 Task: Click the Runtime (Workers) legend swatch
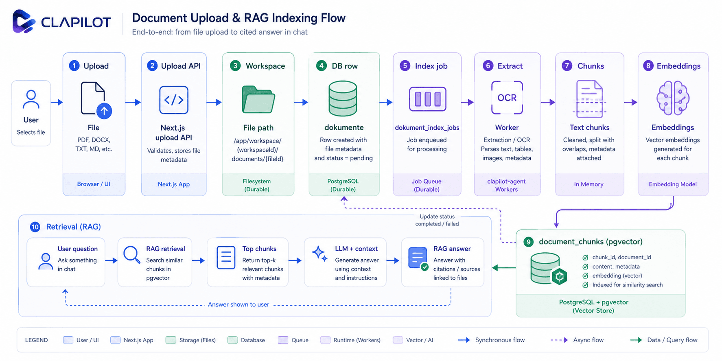pos(326,340)
